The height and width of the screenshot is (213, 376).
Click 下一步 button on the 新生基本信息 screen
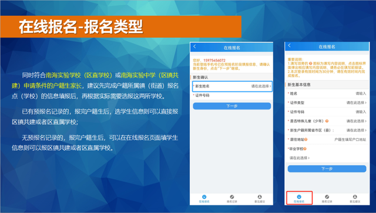pyautogui.click(x=327, y=169)
